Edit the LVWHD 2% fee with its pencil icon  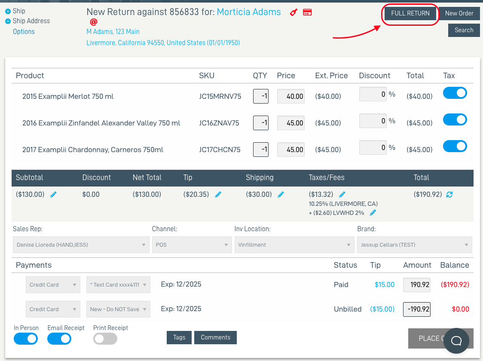(x=373, y=212)
